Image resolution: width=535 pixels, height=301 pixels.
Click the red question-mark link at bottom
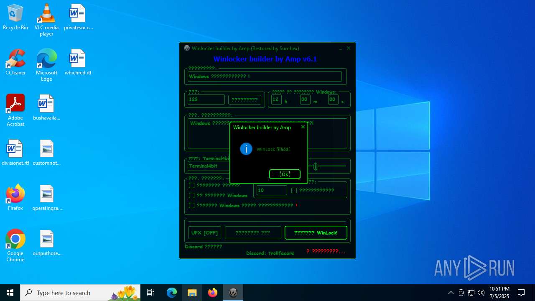coord(326,251)
